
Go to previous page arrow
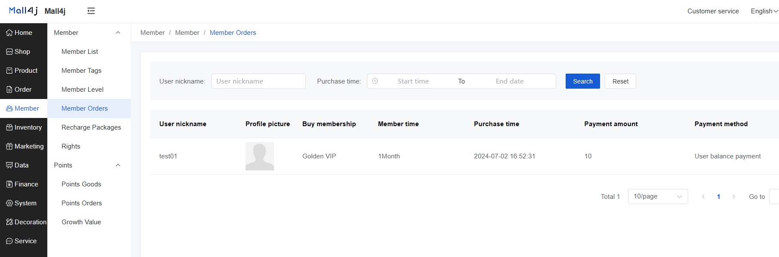(703, 197)
